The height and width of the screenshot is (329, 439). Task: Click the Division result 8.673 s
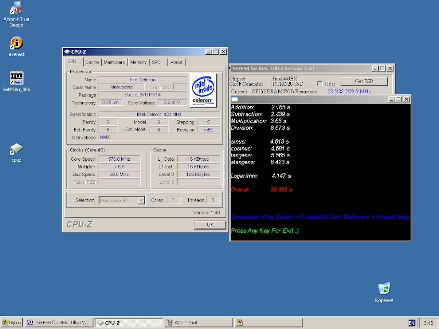tap(280, 128)
